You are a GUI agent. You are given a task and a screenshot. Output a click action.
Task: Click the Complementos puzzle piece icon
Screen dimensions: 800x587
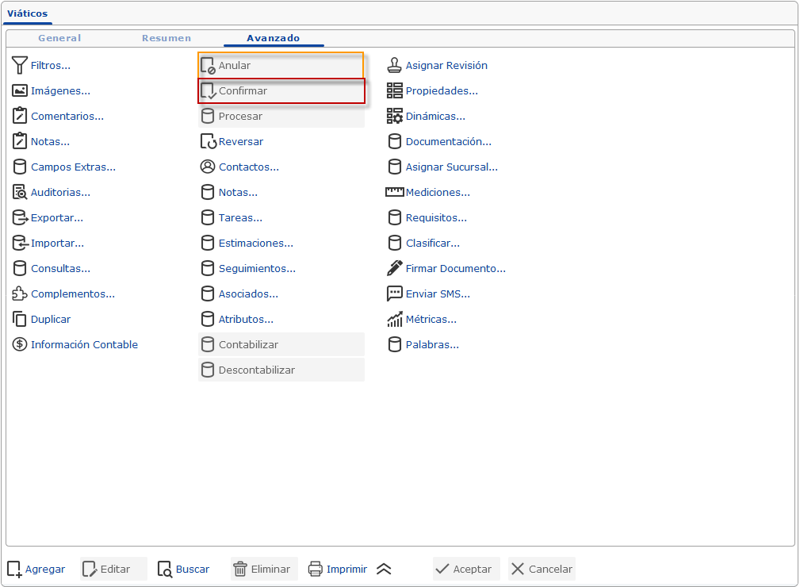point(20,294)
